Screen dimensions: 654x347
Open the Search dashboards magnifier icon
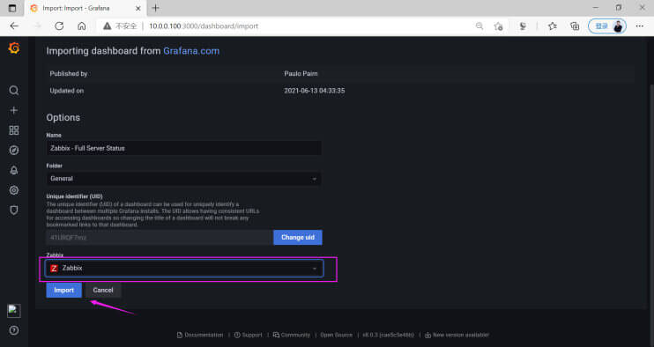[14, 91]
